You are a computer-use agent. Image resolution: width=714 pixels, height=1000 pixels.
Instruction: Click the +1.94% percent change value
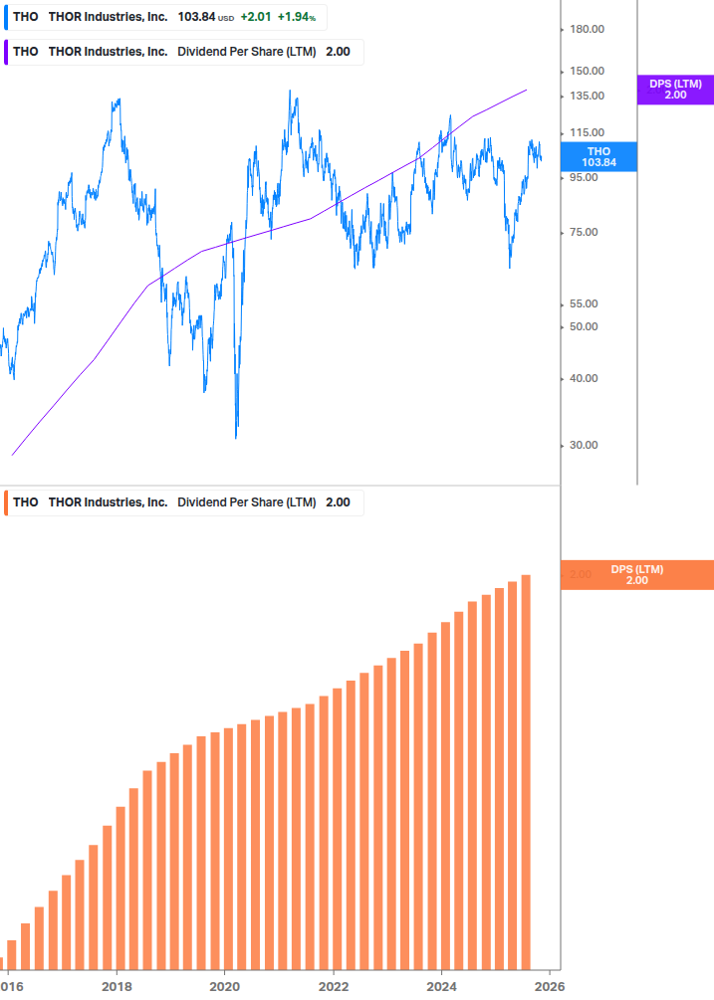[297, 17]
